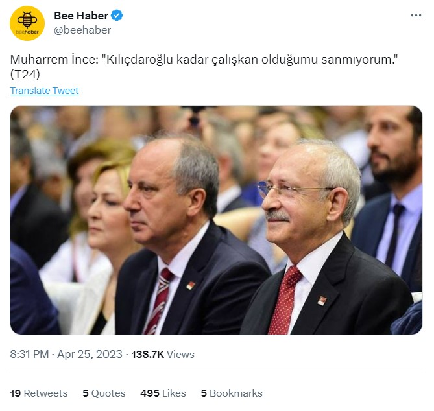
Task: Open the three-dot more options menu
Action: click(x=416, y=15)
